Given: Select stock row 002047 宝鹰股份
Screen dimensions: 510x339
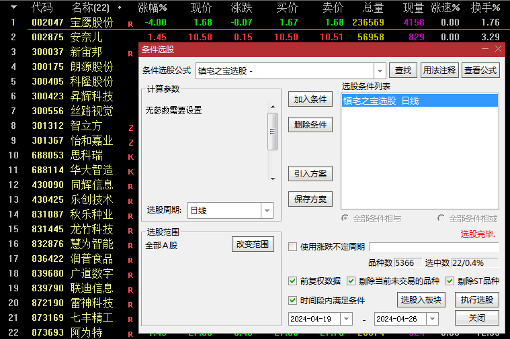Looking at the screenshot, I should (255, 22).
